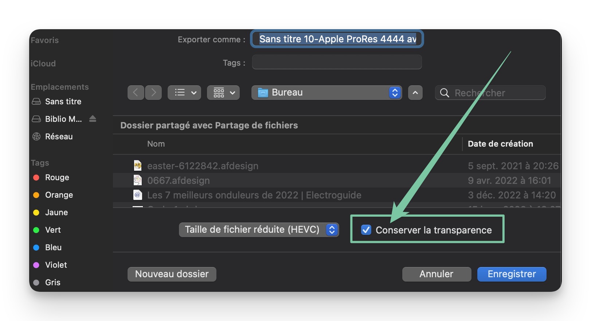Click the Biblio M... drive icon
This screenshot has width=591, height=321.
click(36, 119)
